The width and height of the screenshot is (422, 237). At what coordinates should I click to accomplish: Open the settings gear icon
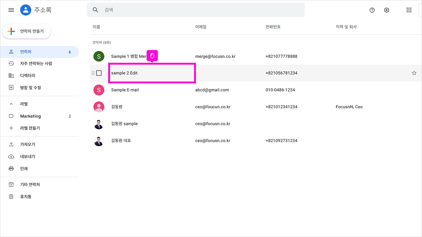(x=386, y=10)
